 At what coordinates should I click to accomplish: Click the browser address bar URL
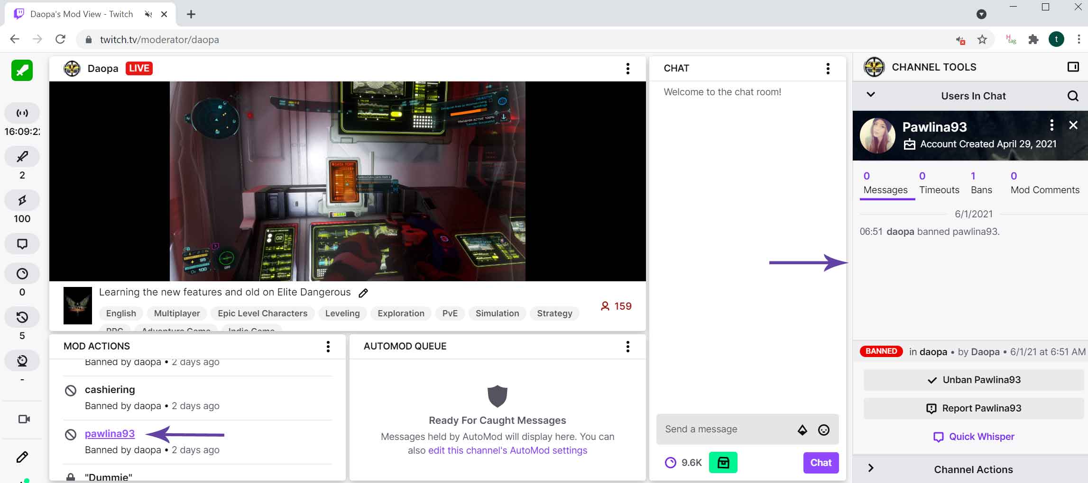tap(159, 40)
